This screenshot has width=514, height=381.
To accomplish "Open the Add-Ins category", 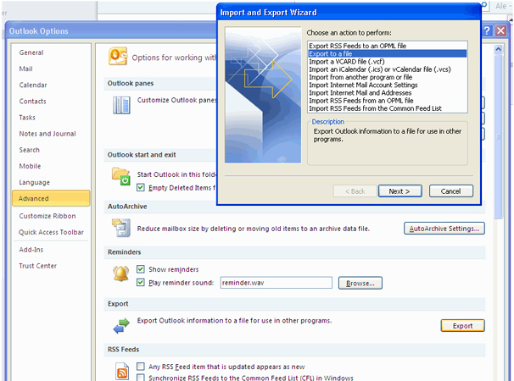I will 31,250.
